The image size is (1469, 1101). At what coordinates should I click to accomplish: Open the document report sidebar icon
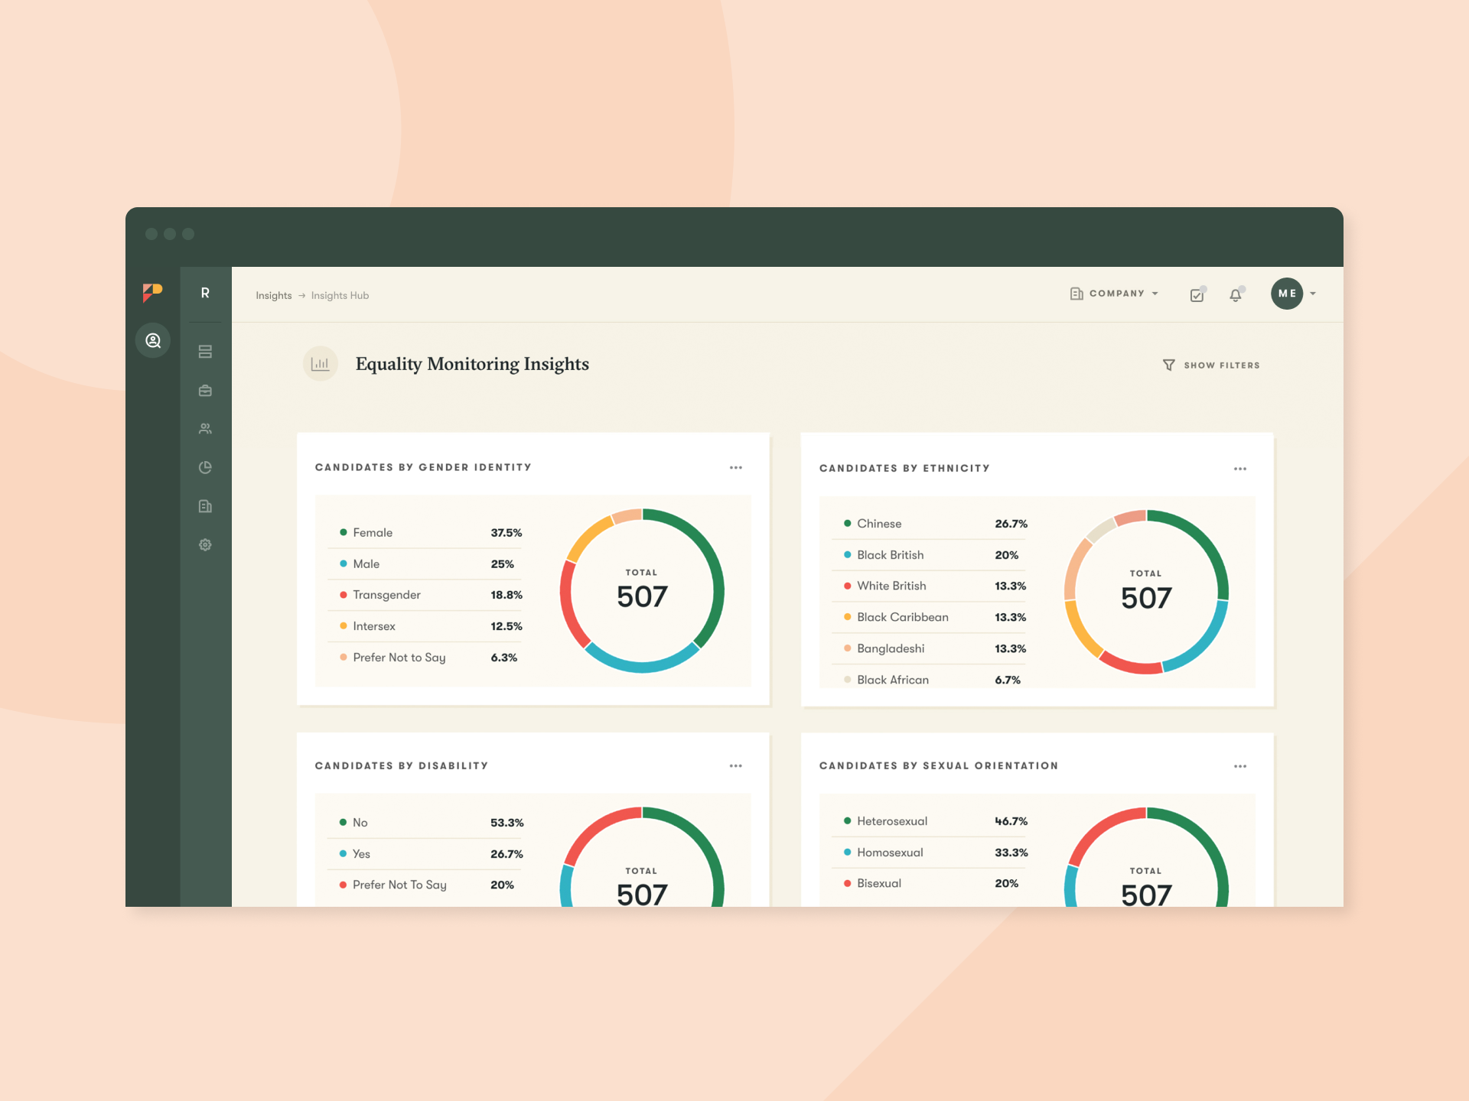[x=205, y=506]
